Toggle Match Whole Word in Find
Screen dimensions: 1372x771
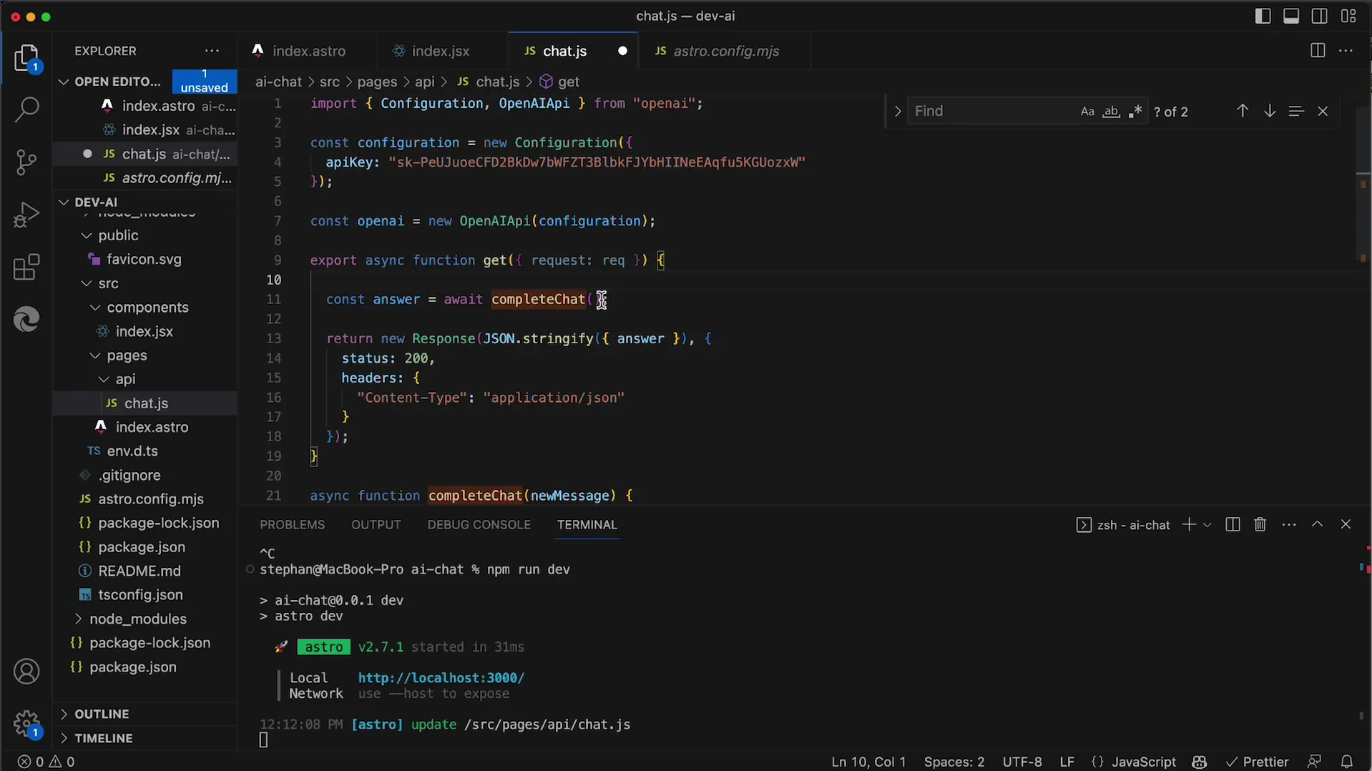1111,112
